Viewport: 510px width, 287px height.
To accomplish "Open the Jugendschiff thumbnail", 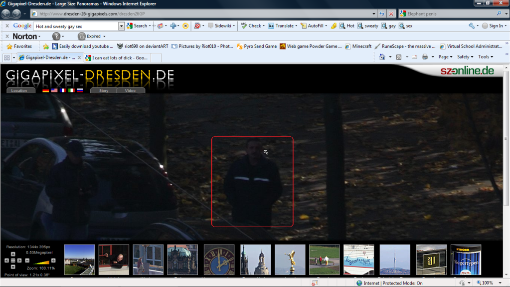I will click(359, 260).
